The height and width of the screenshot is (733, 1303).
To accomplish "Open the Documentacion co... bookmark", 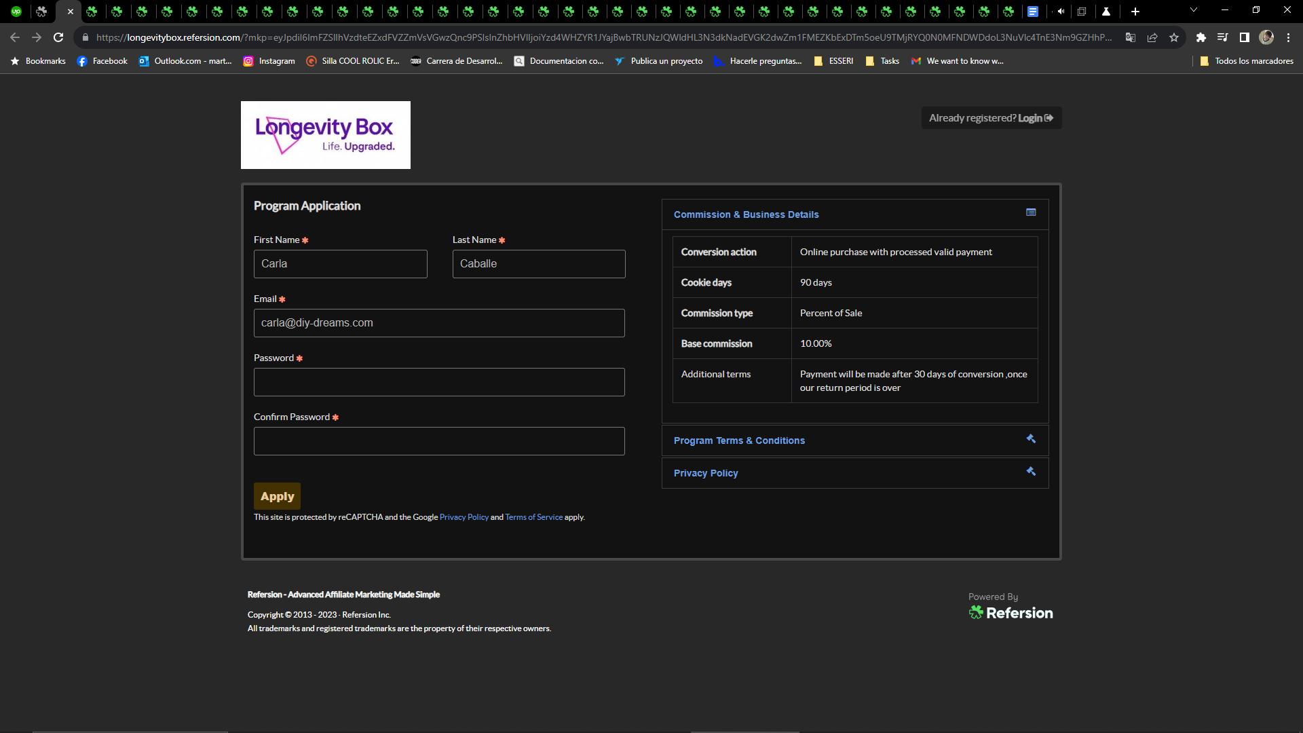I will [x=559, y=61].
